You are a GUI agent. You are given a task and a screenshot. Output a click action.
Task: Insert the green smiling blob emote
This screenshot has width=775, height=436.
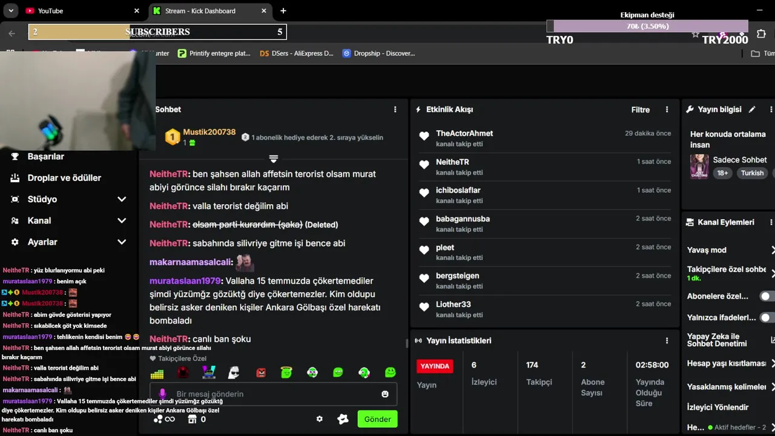(x=391, y=372)
